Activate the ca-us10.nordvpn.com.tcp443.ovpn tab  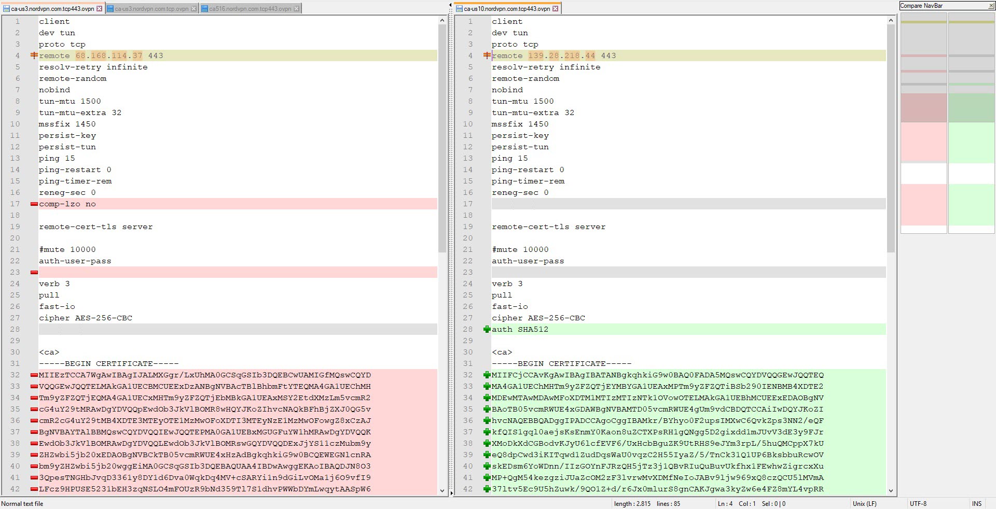pyautogui.click(x=507, y=9)
